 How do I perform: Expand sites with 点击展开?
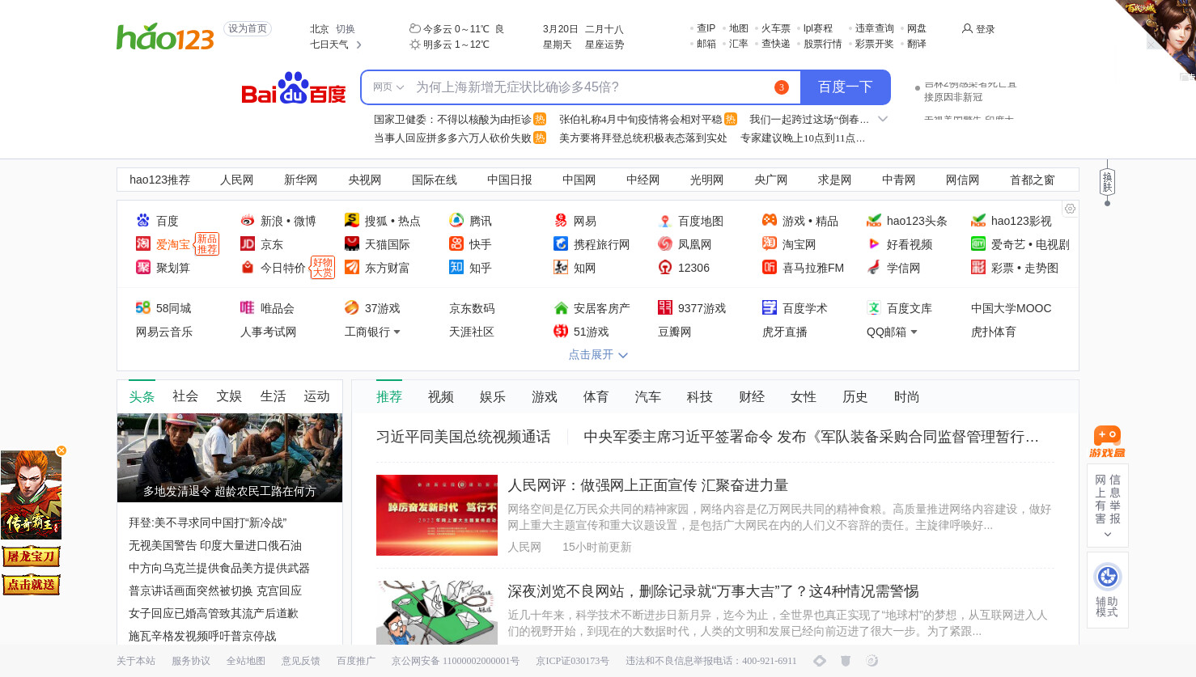coord(598,354)
